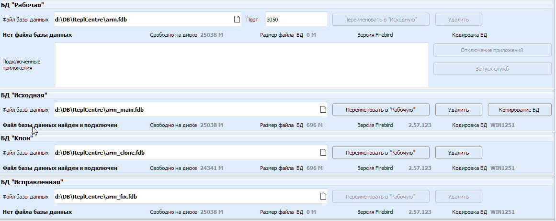The image size is (556, 221).
Task: Click the Порт label
Action: point(252,20)
